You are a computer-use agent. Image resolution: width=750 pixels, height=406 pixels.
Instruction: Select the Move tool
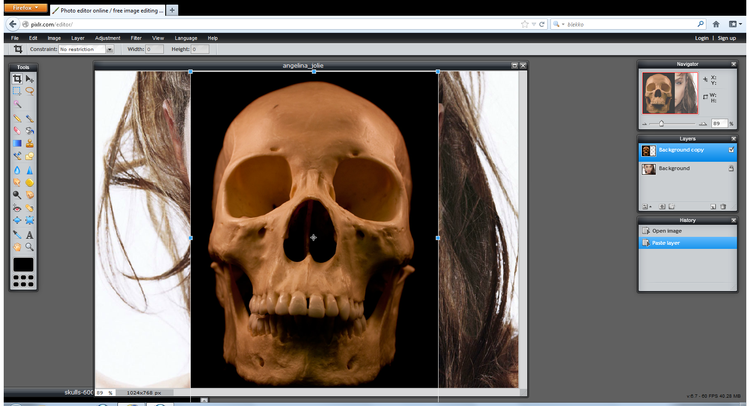pos(30,79)
